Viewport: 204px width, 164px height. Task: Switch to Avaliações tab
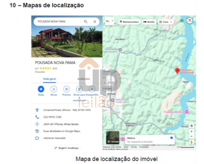[x=84, y=79]
